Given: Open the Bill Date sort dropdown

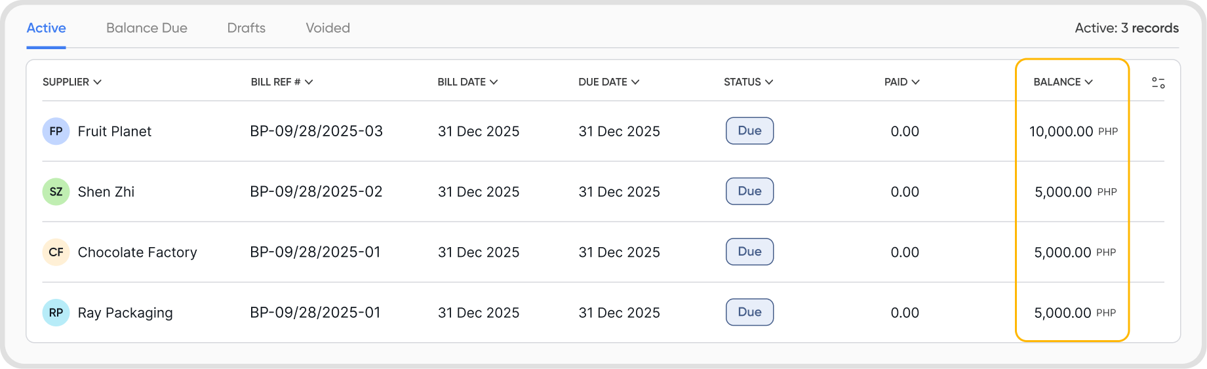Looking at the screenshot, I should pyautogui.click(x=467, y=82).
